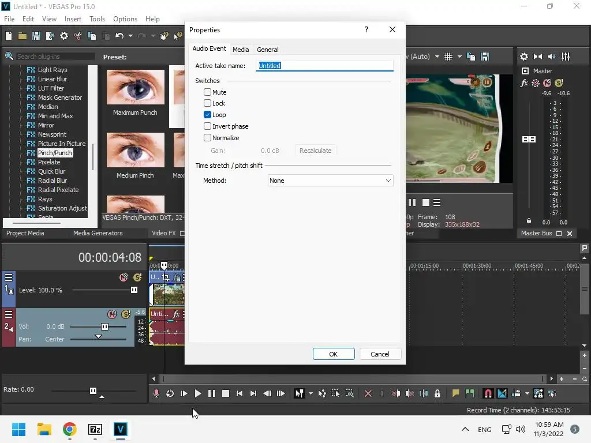This screenshot has height=443, width=591.
Task: Open the Auto Ripple mode dropdown arrow
Action: (527, 393)
